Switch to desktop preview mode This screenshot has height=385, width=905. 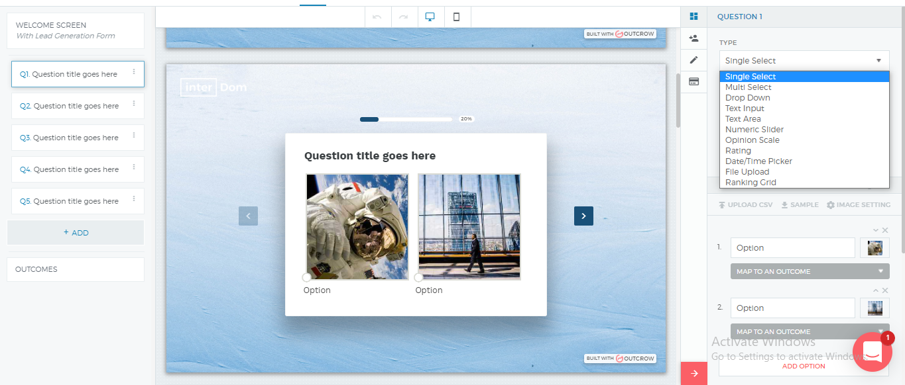tap(430, 17)
